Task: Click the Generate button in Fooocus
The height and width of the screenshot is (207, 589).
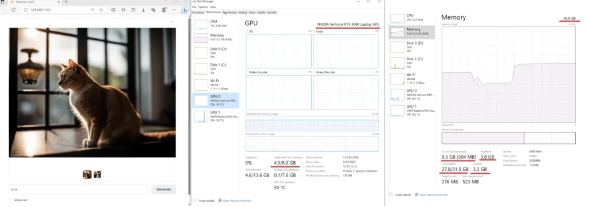Action: (x=163, y=189)
